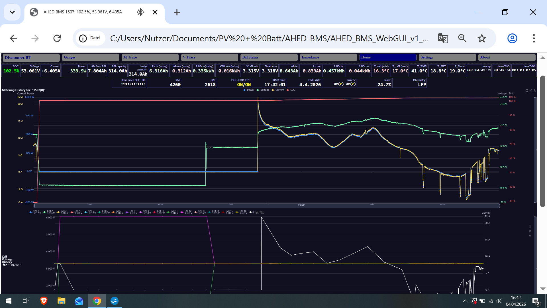The height and width of the screenshot is (308, 547).
Task: Switch to the V-Trace tab
Action: [209, 57]
